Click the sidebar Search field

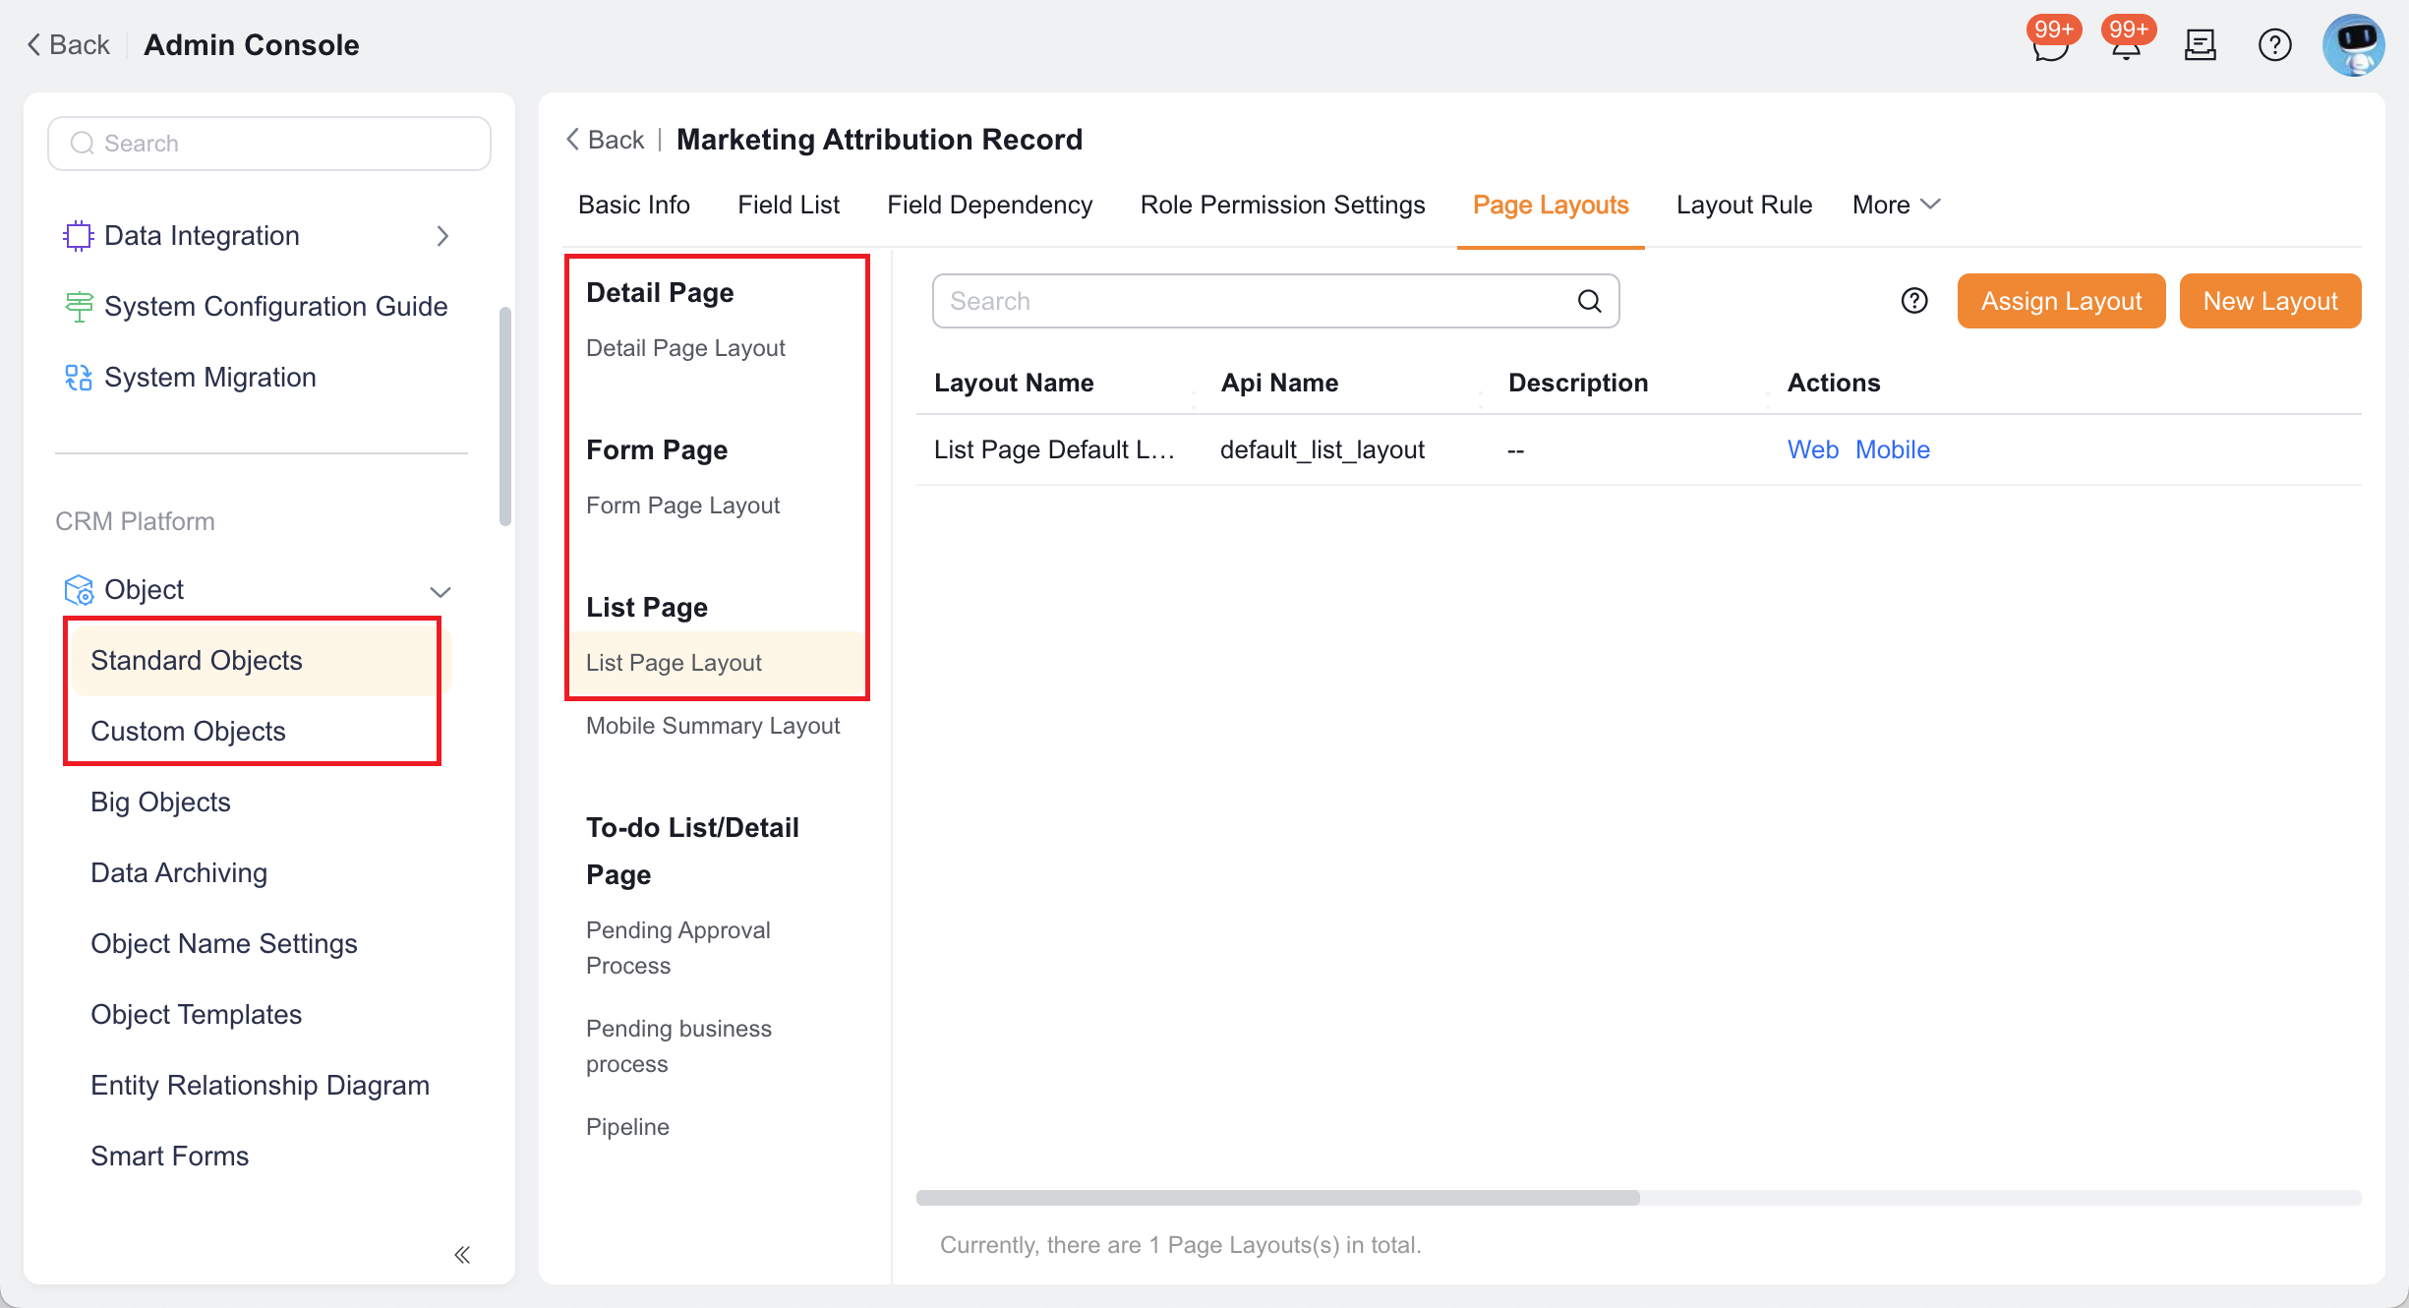pyautogui.click(x=269, y=144)
